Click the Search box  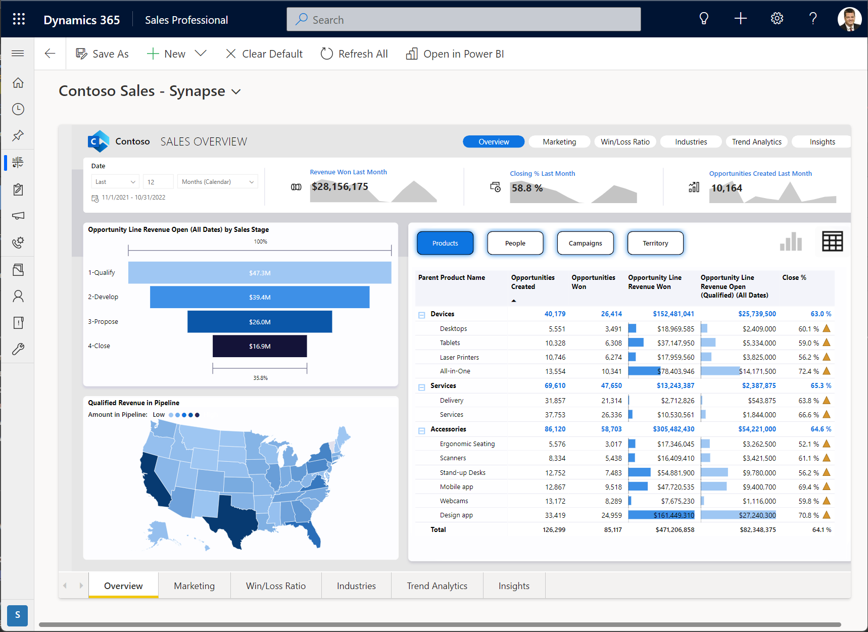[464, 19]
